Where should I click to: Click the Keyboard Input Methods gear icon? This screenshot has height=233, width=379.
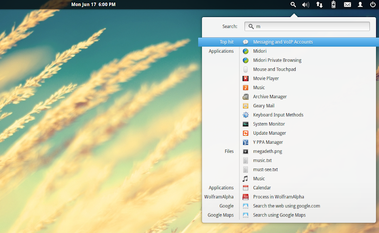tap(245, 115)
